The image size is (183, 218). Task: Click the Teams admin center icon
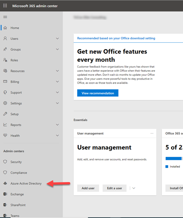(x=5, y=216)
